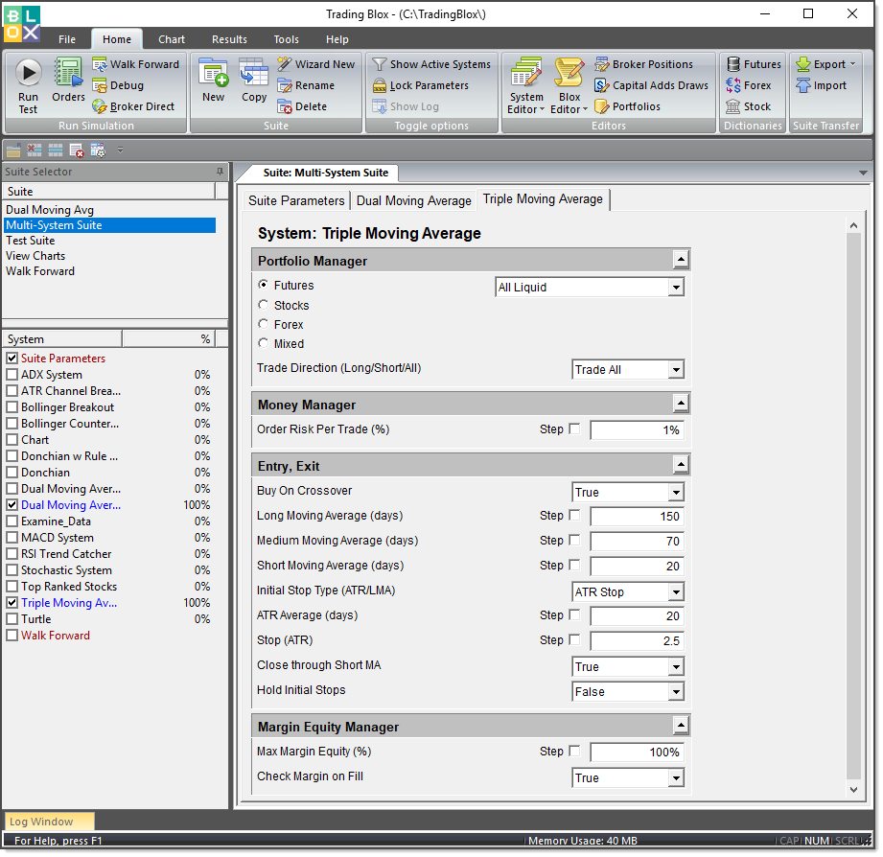883x857 pixels.
Task: Click the parameter panel vertical scrollbar
Action: (853, 507)
